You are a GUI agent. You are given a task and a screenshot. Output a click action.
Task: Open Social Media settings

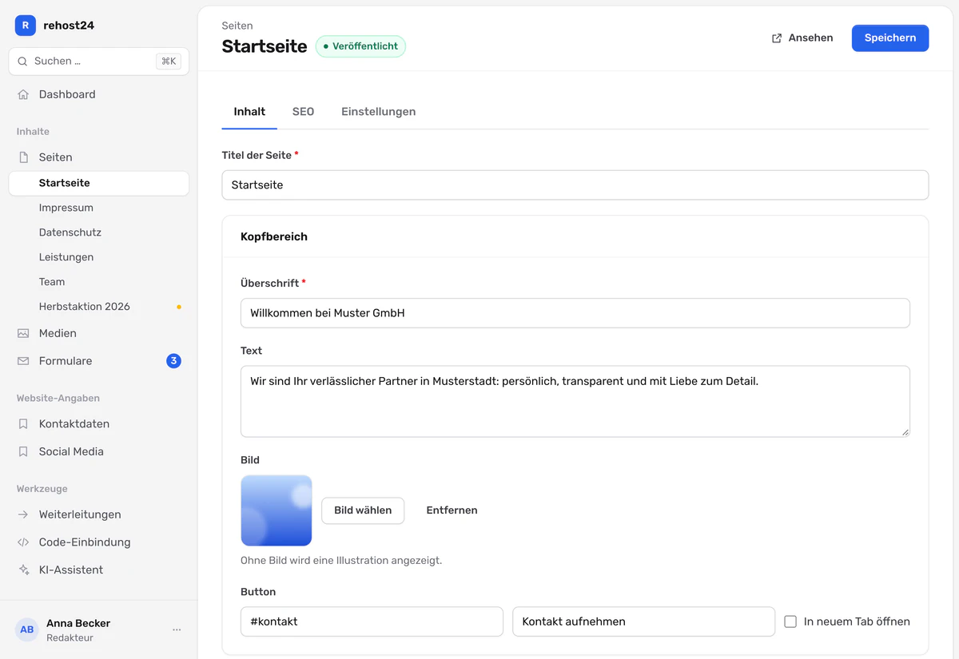tap(99, 451)
